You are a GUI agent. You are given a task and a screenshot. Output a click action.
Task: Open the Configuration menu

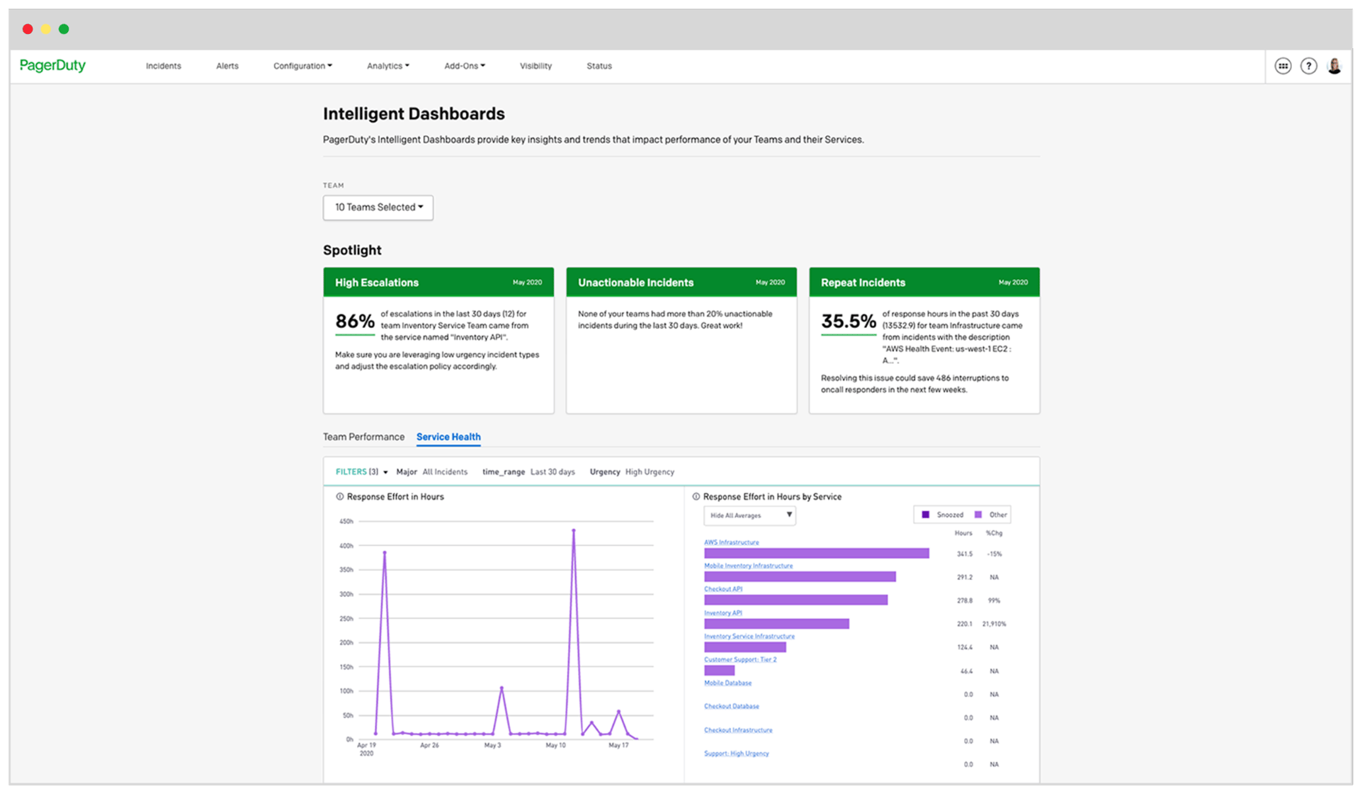pyautogui.click(x=302, y=66)
